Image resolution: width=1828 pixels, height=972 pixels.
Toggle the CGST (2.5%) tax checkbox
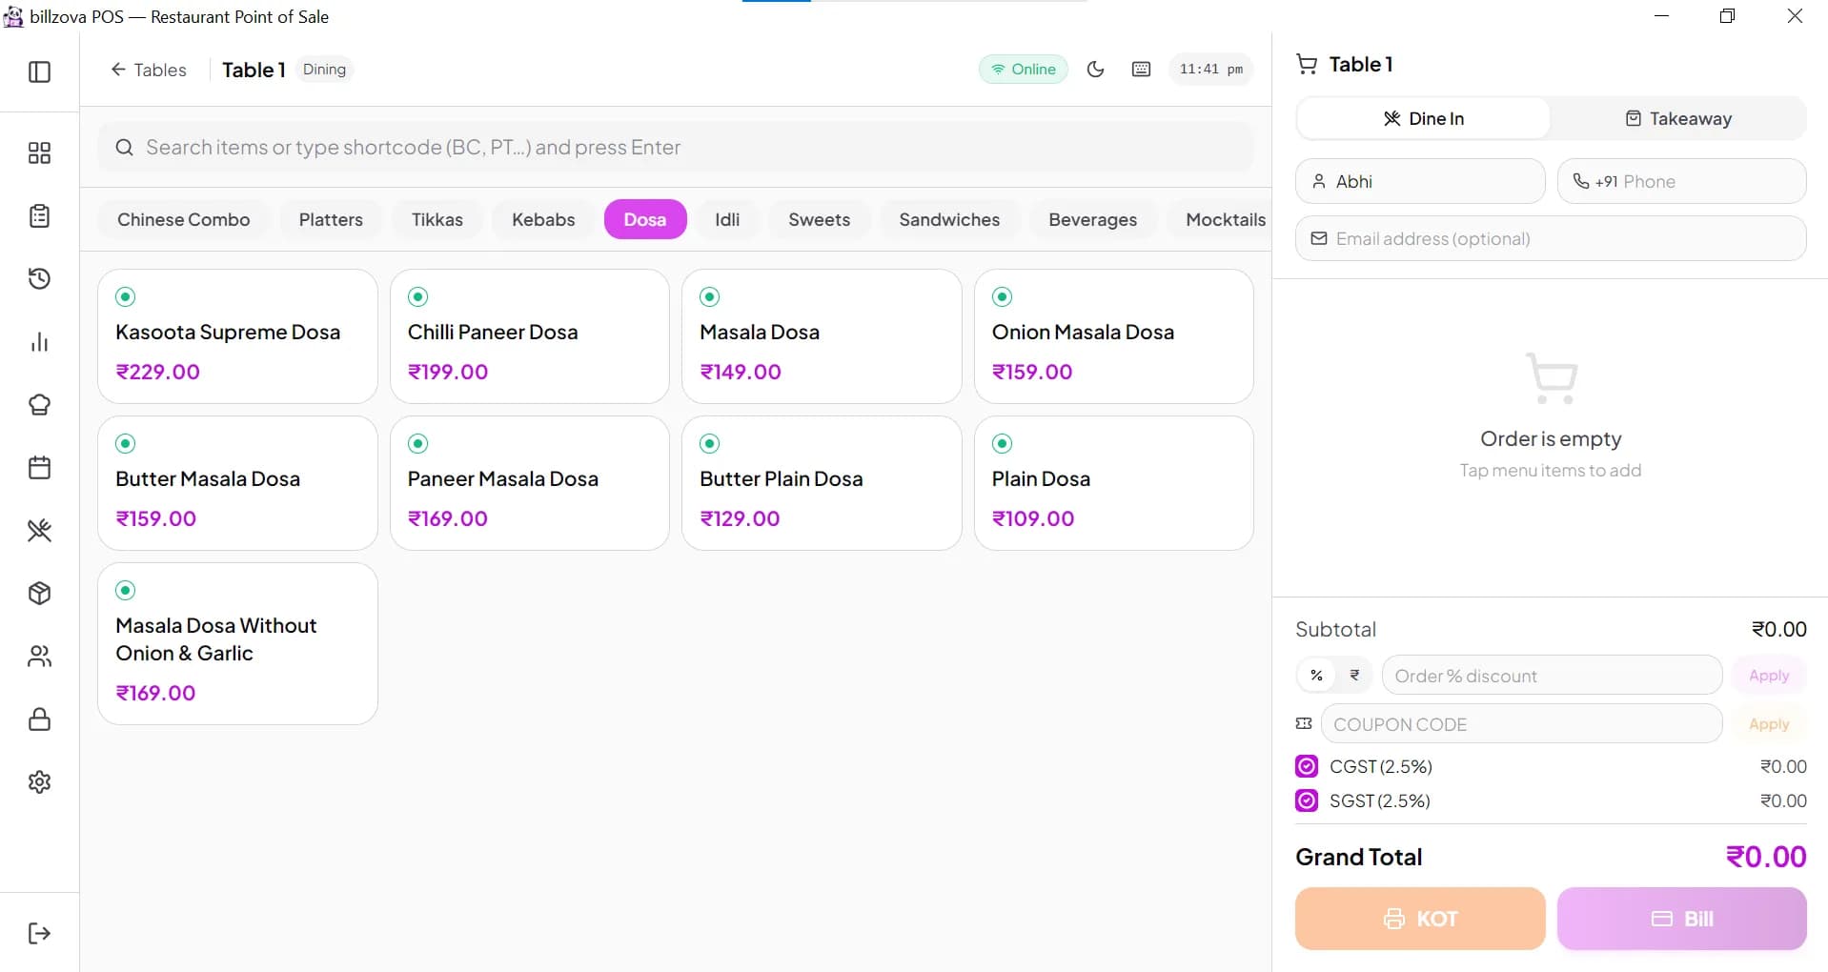point(1307,766)
